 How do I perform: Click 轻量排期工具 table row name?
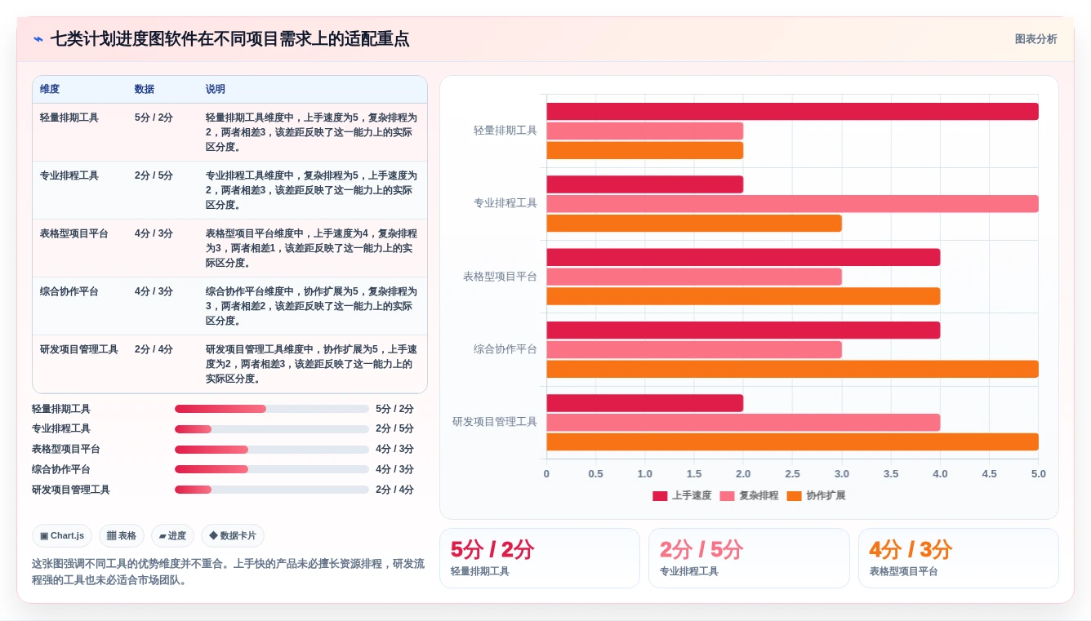click(69, 118)
